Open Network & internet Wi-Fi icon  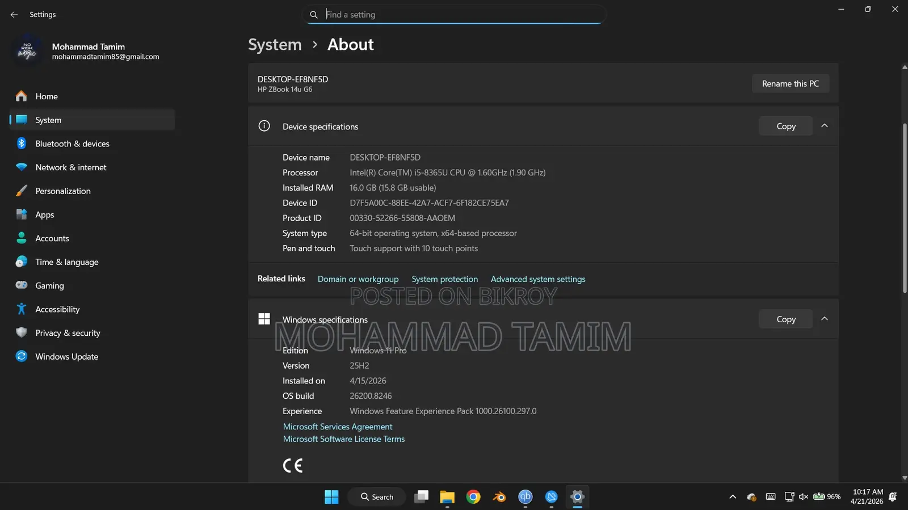22,167
